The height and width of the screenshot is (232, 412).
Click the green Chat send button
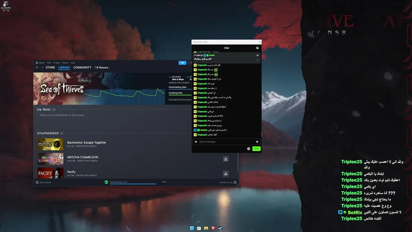256,149
